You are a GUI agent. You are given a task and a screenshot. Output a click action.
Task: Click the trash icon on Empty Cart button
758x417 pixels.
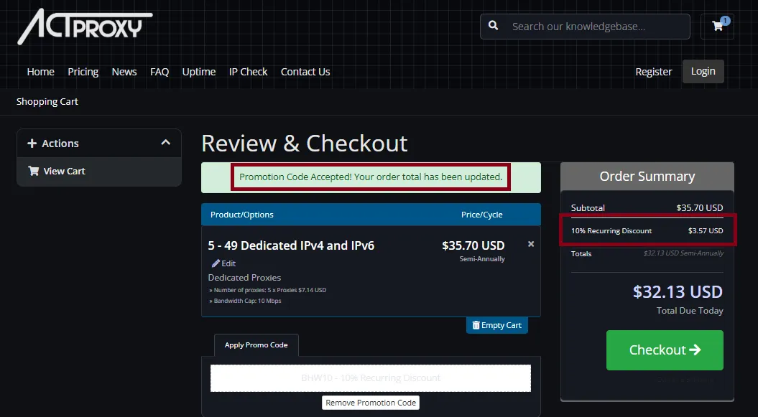tap(476, 325)
